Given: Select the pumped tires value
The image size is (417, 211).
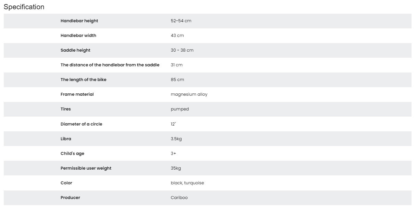Looking at the screenshot, I should click(x=180, y=109).
